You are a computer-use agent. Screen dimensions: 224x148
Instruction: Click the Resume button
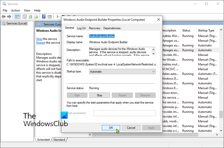point(145,95)
